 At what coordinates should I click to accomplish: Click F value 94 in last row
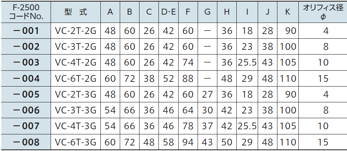[188, 142]
